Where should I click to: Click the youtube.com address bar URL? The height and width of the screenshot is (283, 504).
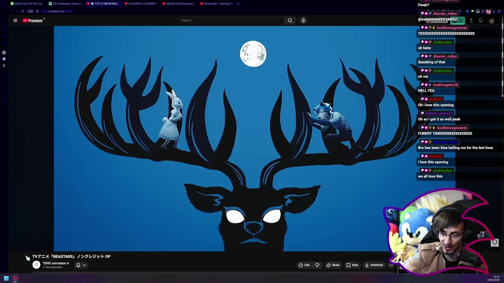[57, 11]
